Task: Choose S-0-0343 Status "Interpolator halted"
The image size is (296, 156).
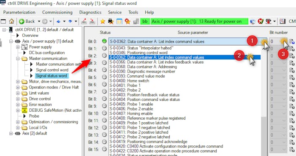Action: click(141, 48)
